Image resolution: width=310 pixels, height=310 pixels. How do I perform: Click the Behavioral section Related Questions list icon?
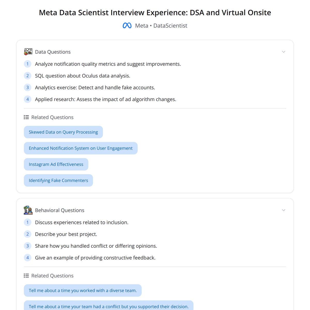coord(26,276)
